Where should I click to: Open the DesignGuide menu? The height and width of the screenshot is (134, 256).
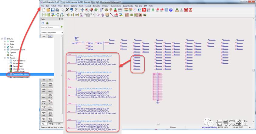[x=128, y=6]
